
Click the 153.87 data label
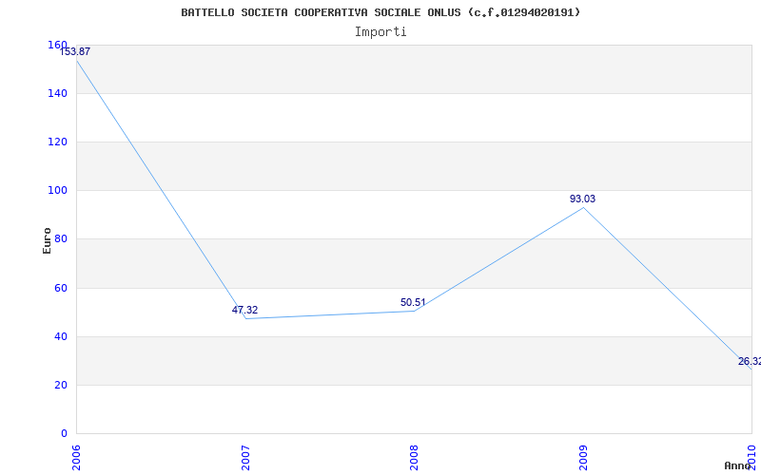point(75,51)
